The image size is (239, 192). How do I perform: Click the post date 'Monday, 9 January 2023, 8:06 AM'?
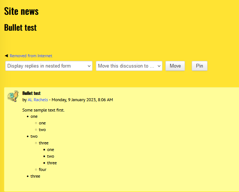(82, 100)
